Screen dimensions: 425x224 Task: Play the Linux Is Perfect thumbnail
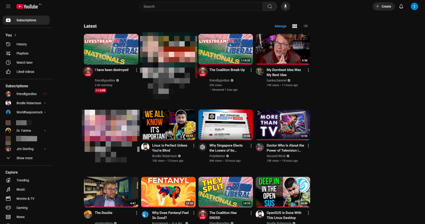point(168,124)
